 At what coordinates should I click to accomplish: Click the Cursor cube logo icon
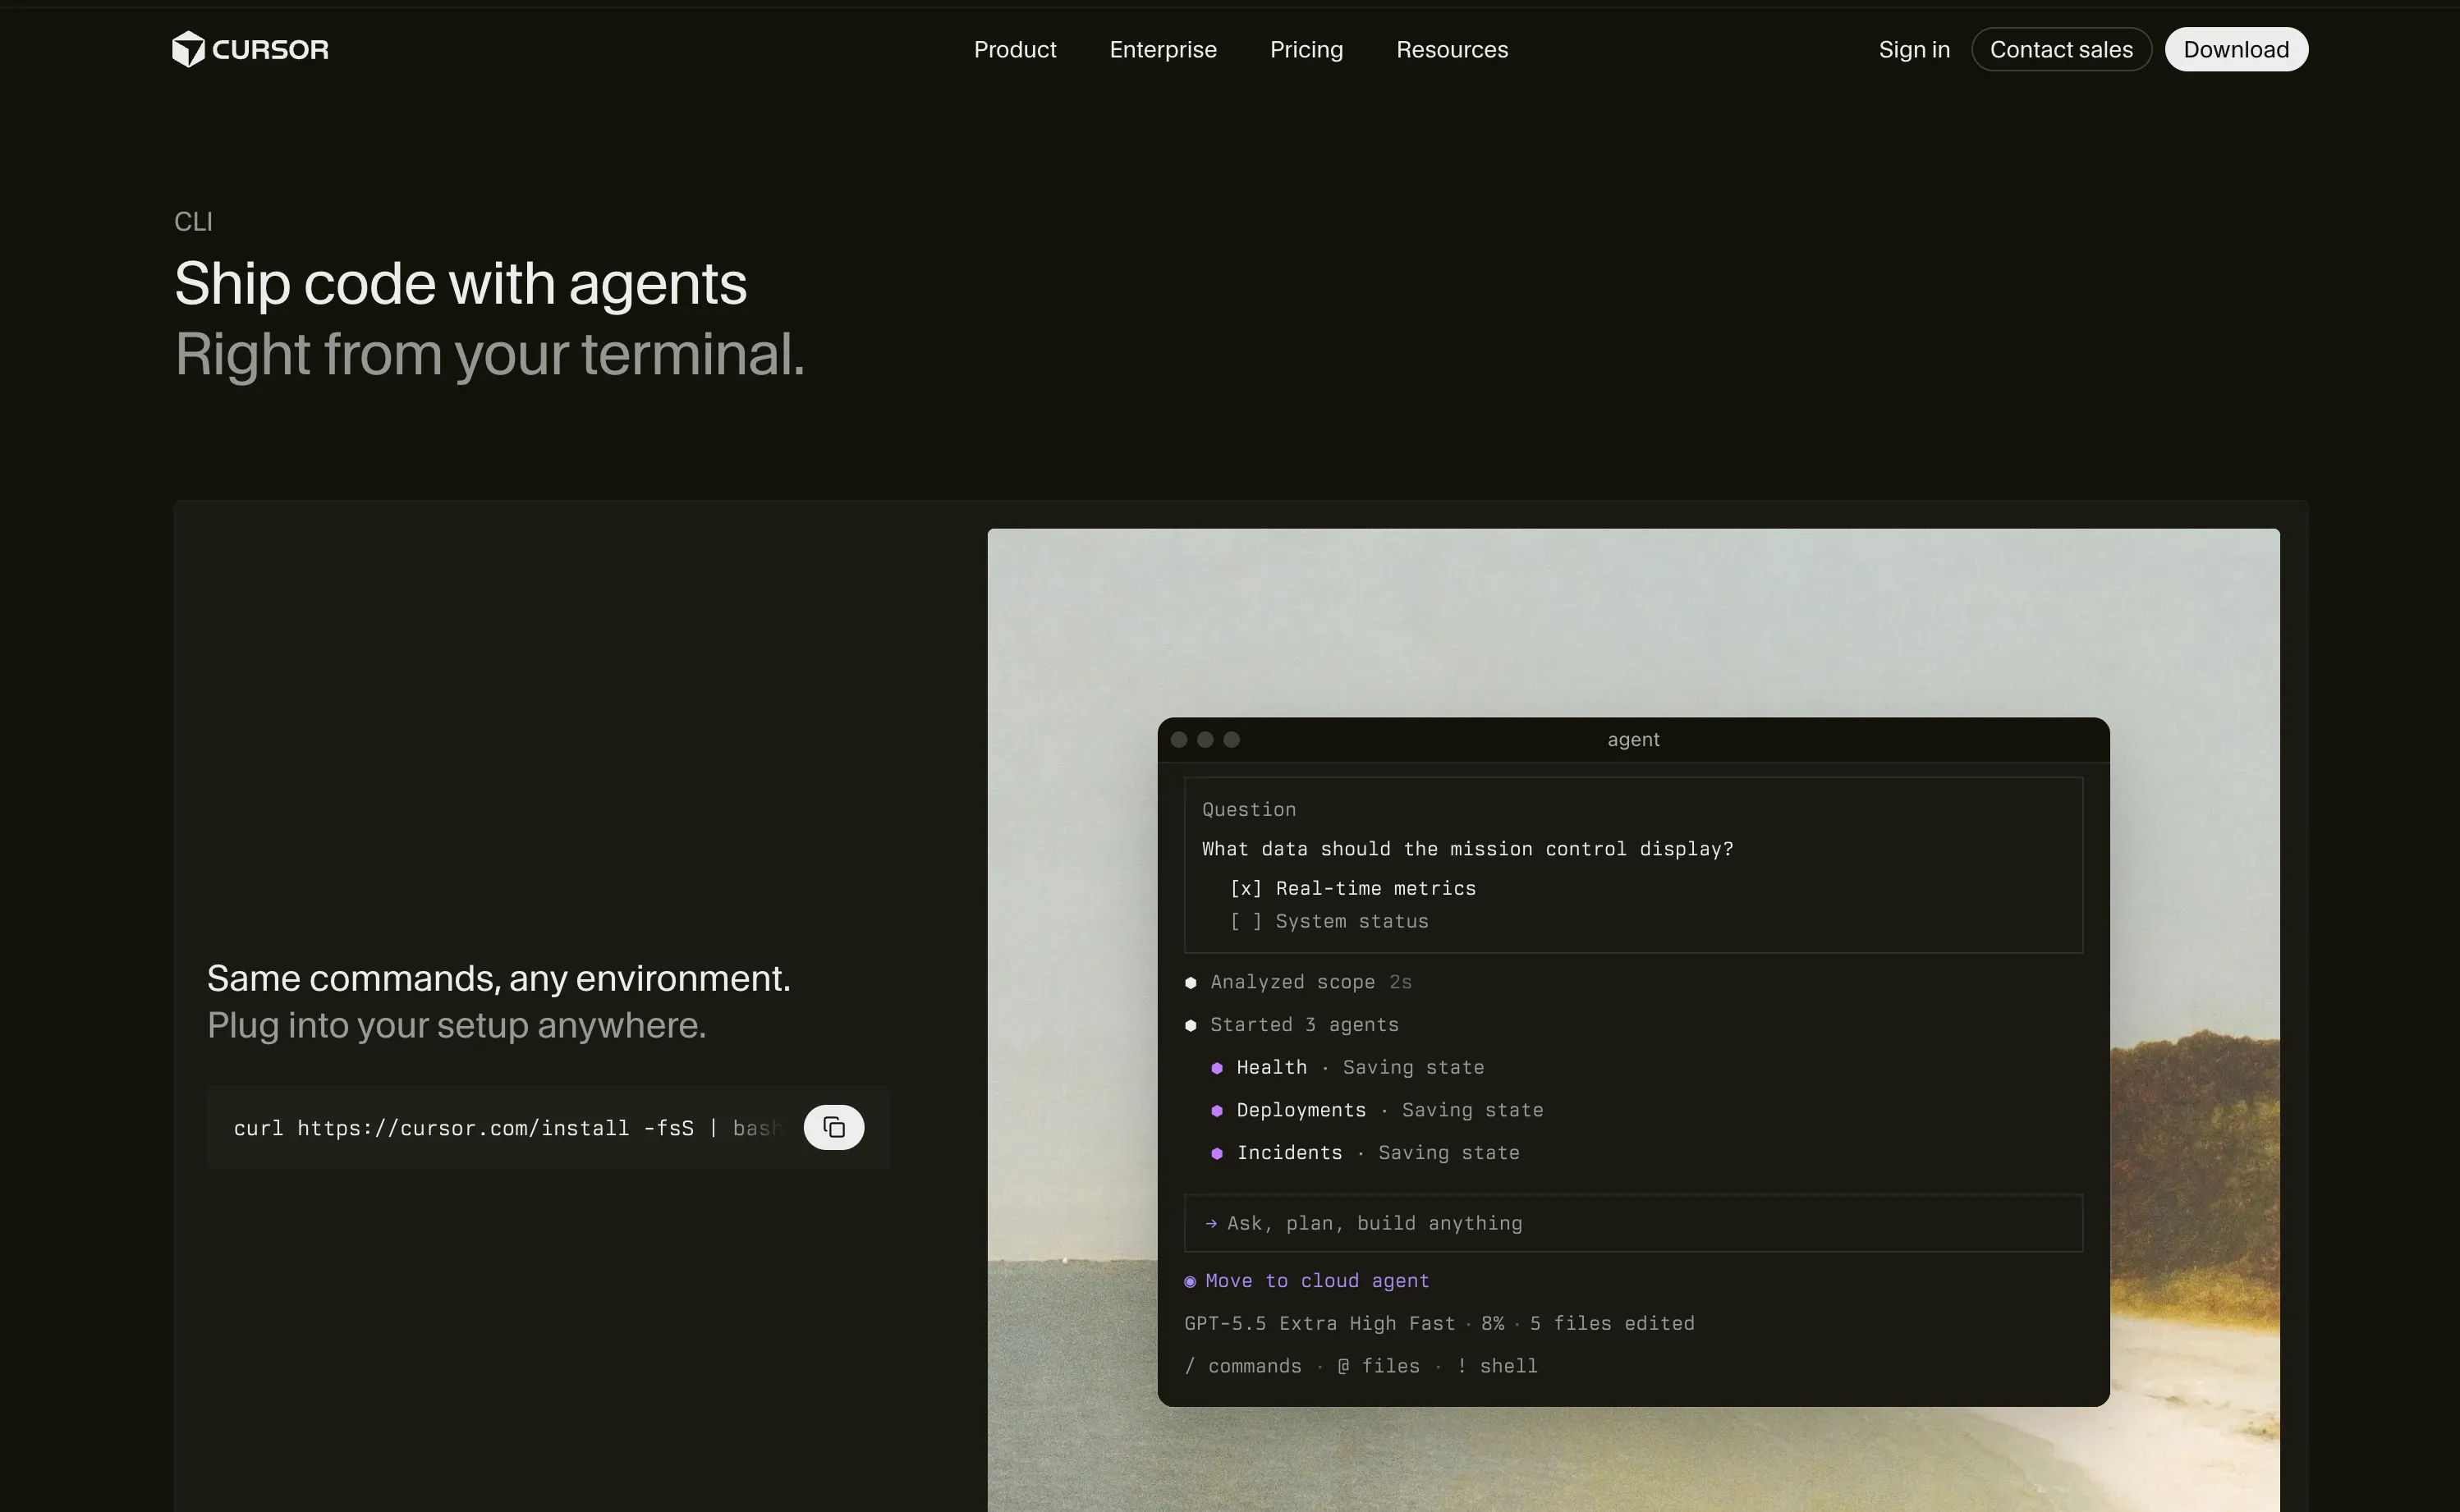(188, 49)
